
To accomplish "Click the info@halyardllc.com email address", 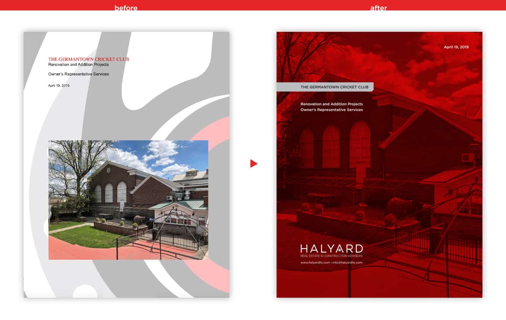I will [x=347, y=263].
